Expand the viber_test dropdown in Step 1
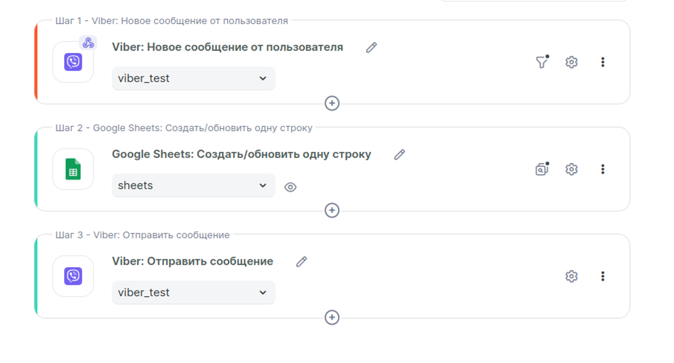The height and width of the screenshot is (363, 674). point(193,78)
